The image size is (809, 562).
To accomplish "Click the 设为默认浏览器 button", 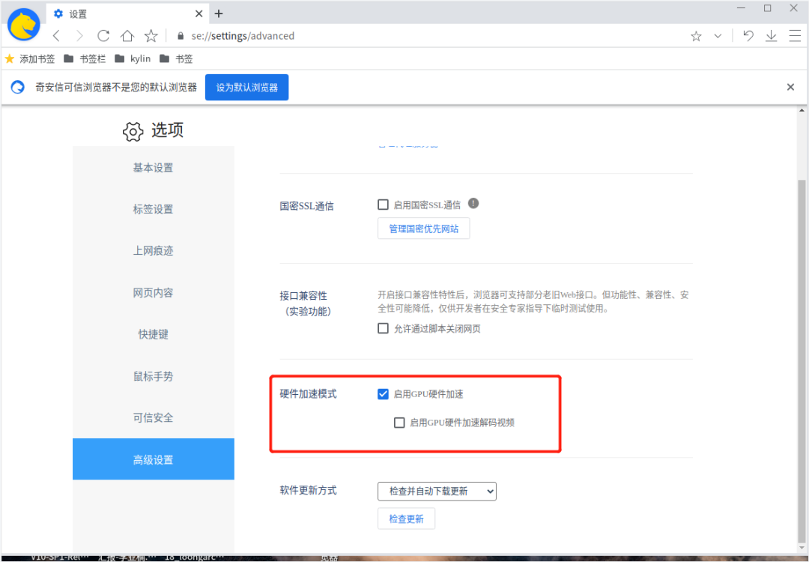I will 246,88.
